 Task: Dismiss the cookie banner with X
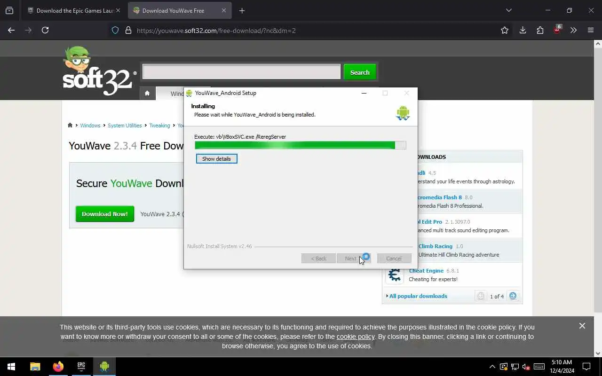pyautogui.click(x=582, y=326)
